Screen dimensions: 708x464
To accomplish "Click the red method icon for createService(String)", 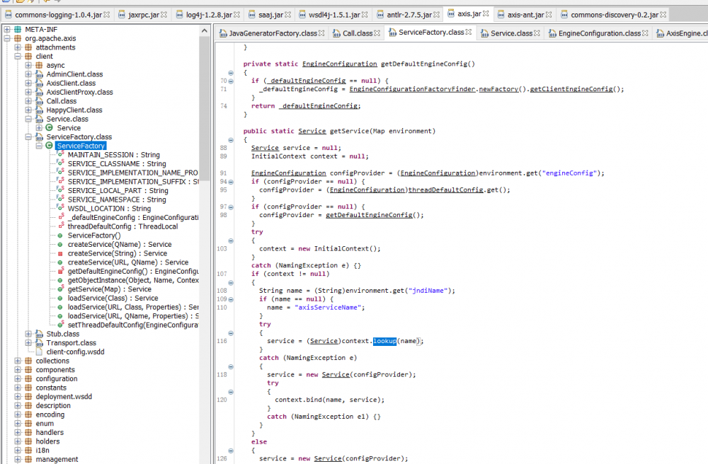I will tap(60, 253).
